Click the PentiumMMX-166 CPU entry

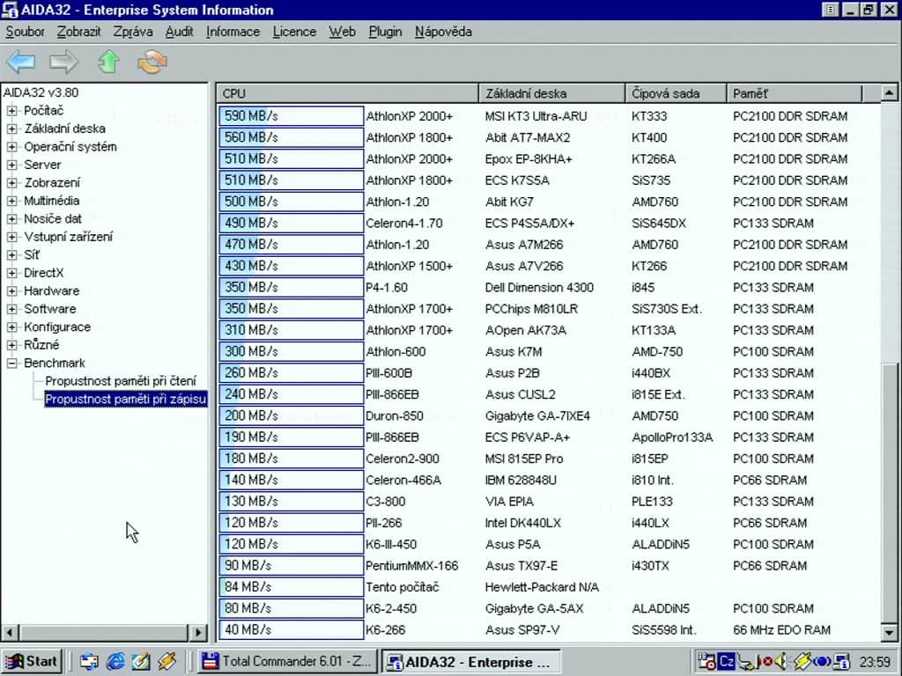tap(412, 566)
